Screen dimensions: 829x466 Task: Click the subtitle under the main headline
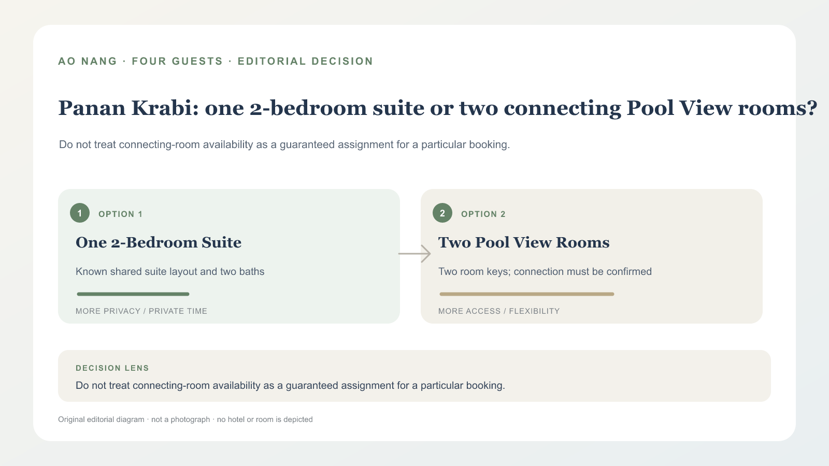click(x=284, y=144)
